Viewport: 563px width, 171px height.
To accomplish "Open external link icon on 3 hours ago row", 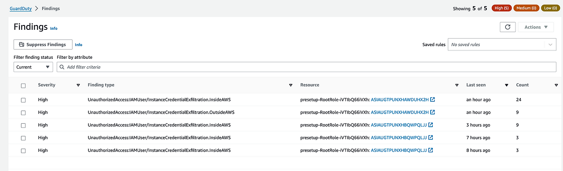I will tap(430, 125).
